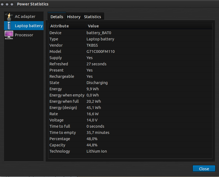Select the Model G71C000FM110 row

tap(130, 52)
